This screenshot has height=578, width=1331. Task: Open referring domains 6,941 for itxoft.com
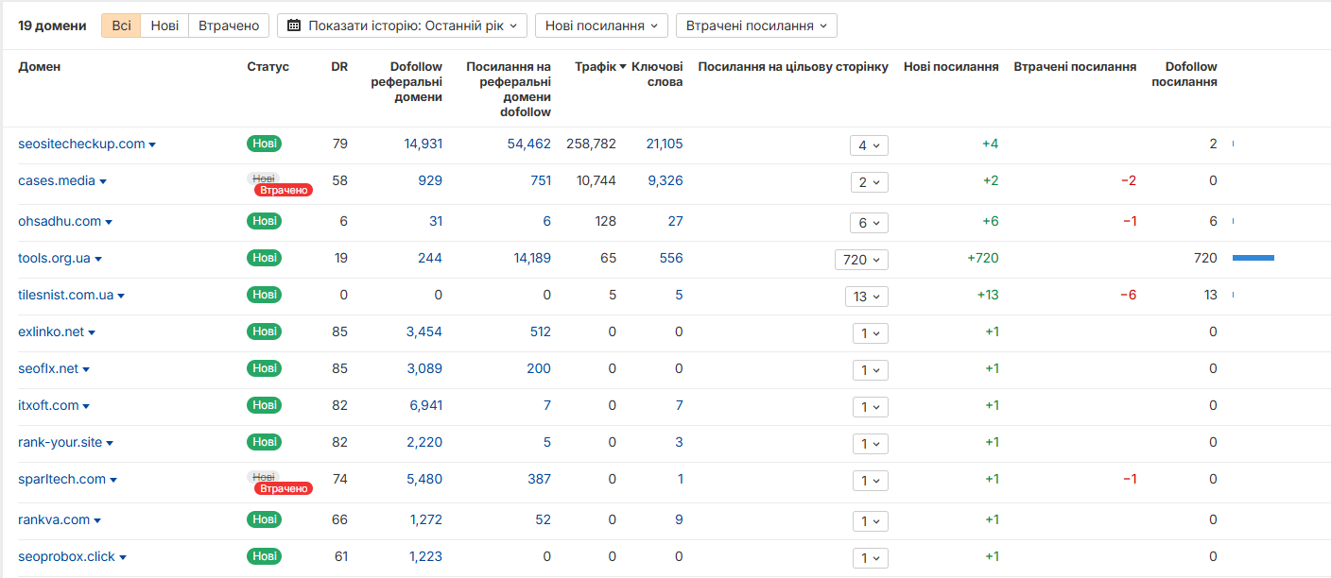(425, 405)
